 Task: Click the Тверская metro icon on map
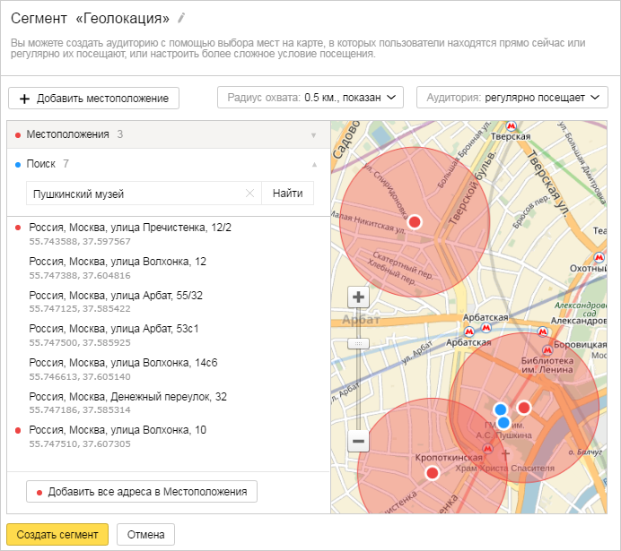tap(511, 126)
